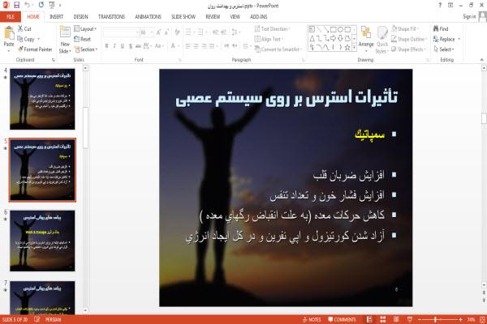487x324 pixels.
Task: Reset the slide formatting
Action: pos(82,39)
